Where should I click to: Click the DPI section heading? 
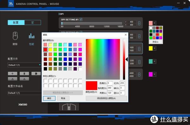61,14
